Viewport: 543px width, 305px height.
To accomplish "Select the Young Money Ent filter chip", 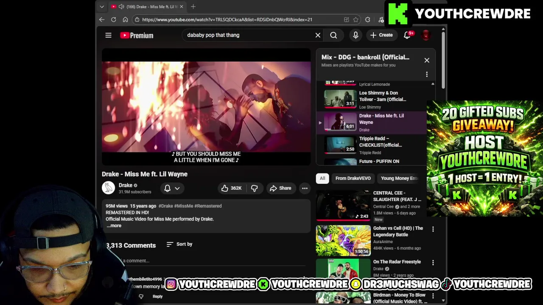I will (399, 178).
